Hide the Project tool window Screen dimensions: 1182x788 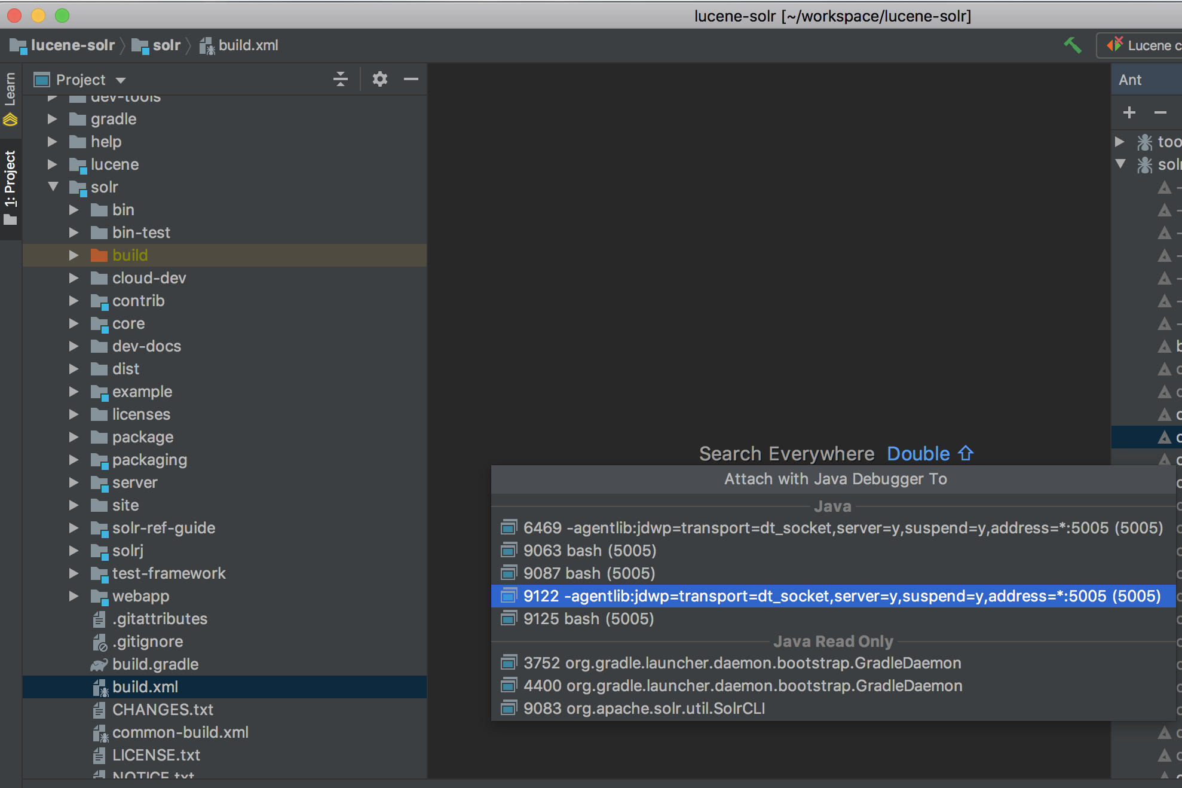411,80
